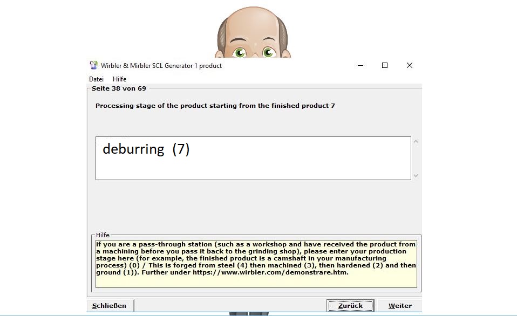Open the Hilfe menu in menu bar
Image resolution: width=517 pixels, height=316 pixels.
coord(119,79)
